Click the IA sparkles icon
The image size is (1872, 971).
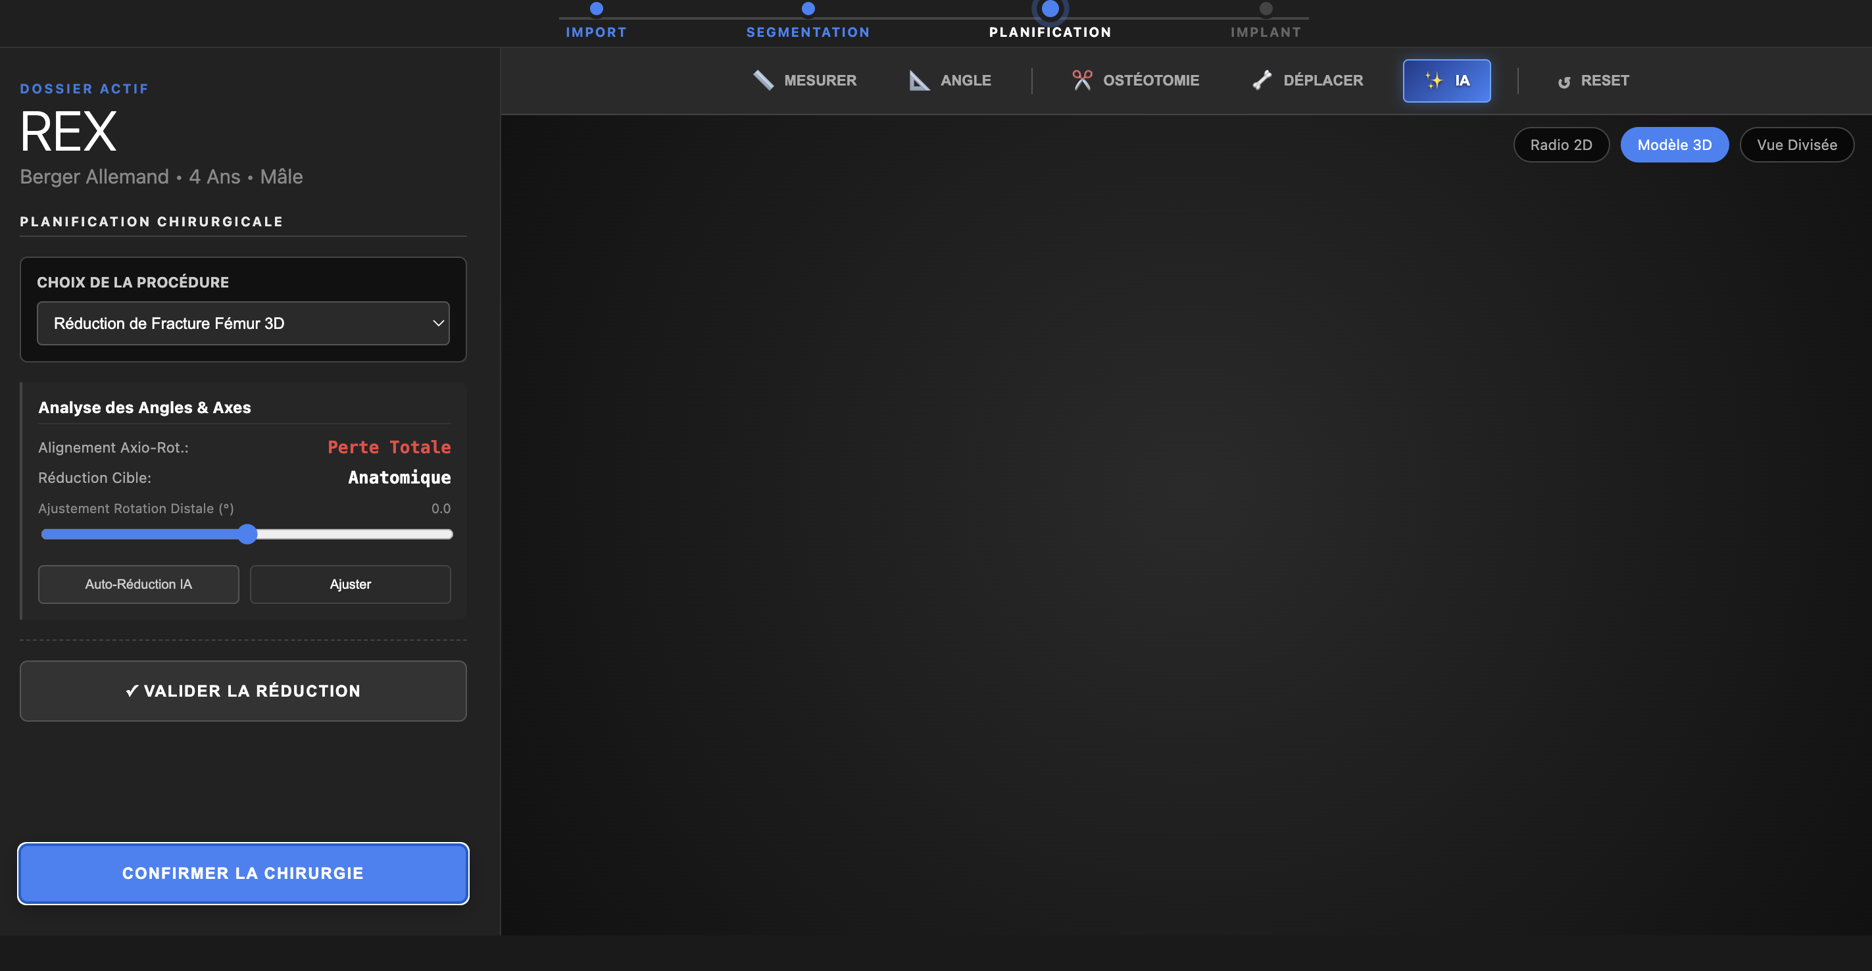point(1434,81)
